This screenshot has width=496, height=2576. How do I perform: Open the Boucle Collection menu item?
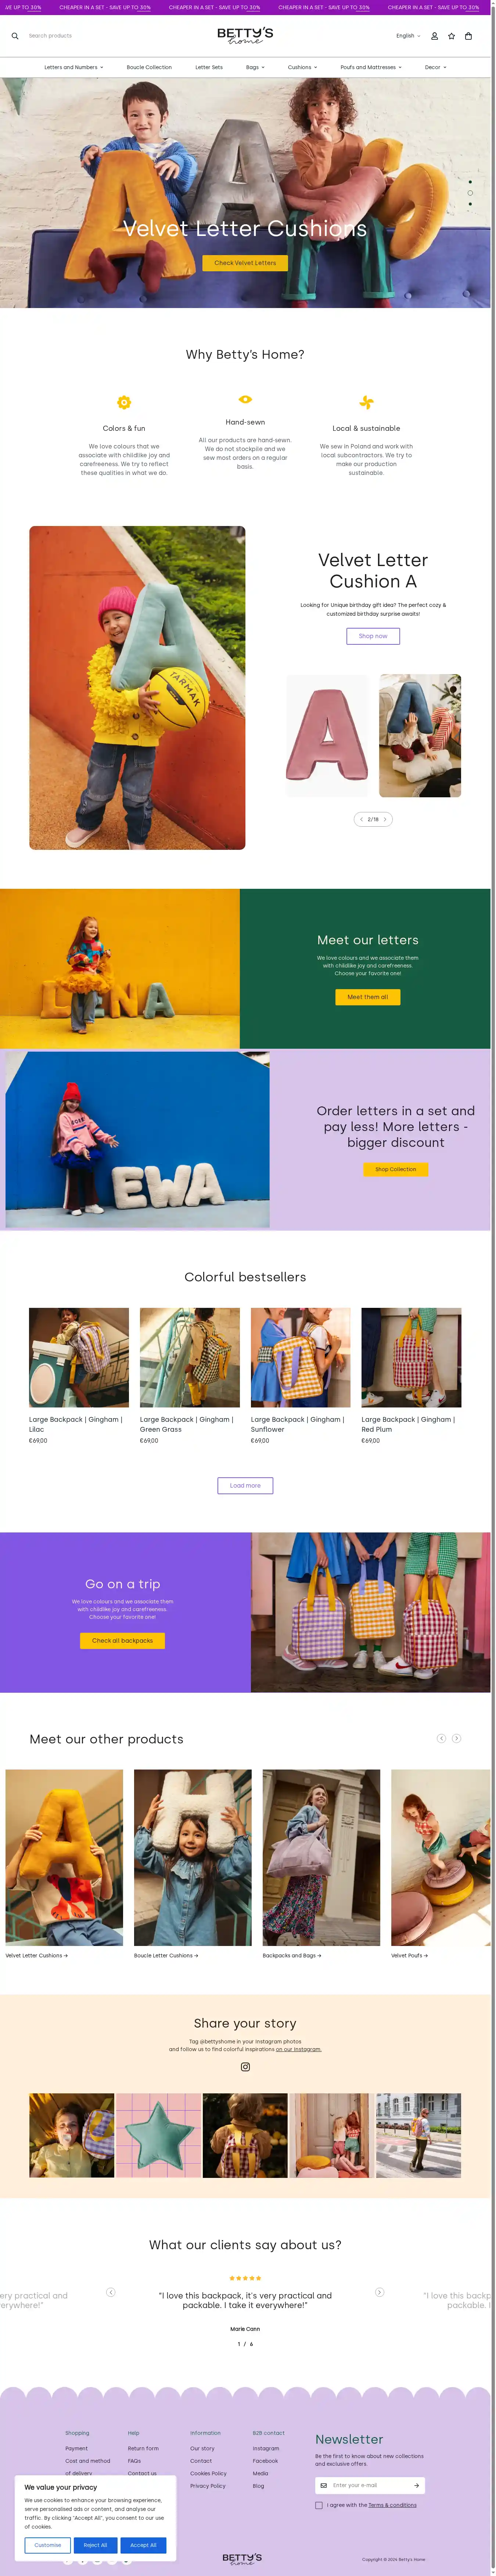(x=149, y=67)
